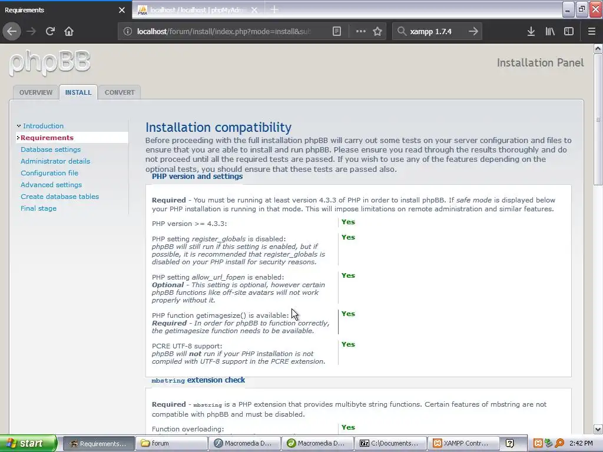Open page actions three-dot menu
Screen dimensions: 603x452
click(361, 31)
